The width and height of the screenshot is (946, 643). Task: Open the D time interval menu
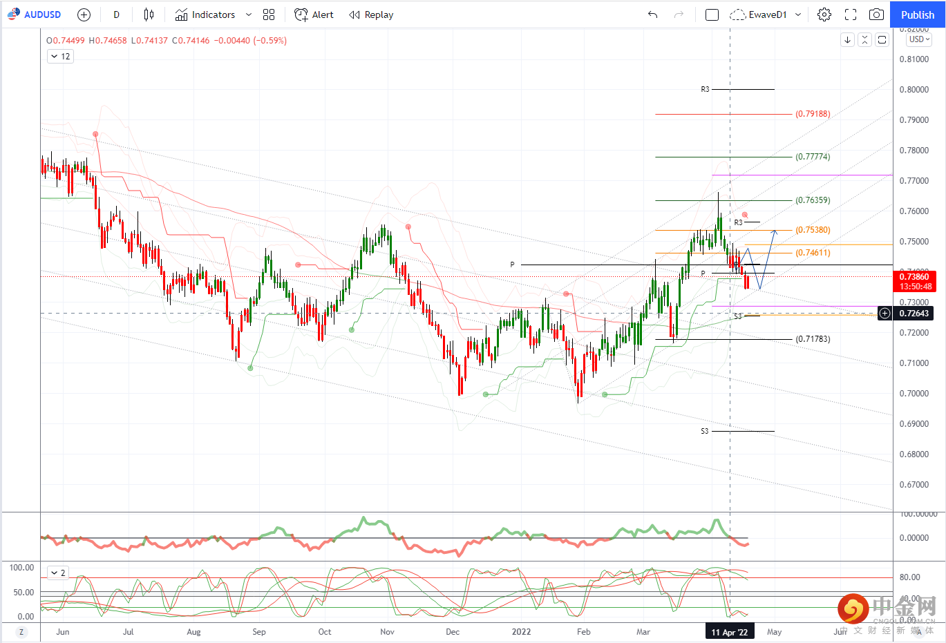(116, 15)
